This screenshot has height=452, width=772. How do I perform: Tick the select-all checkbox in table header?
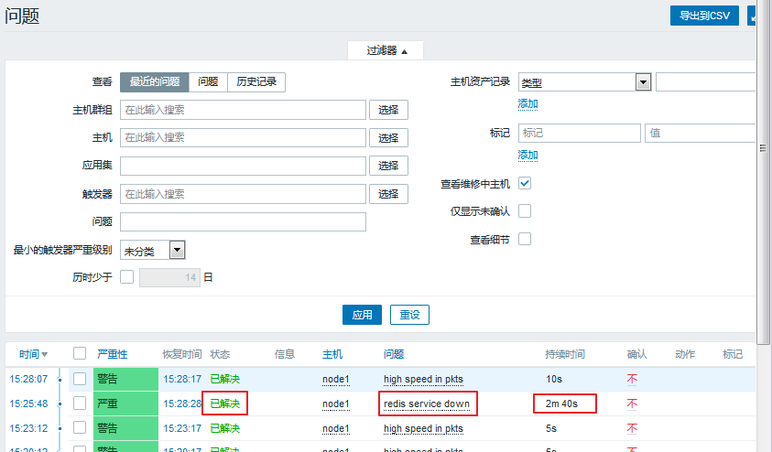80,353
